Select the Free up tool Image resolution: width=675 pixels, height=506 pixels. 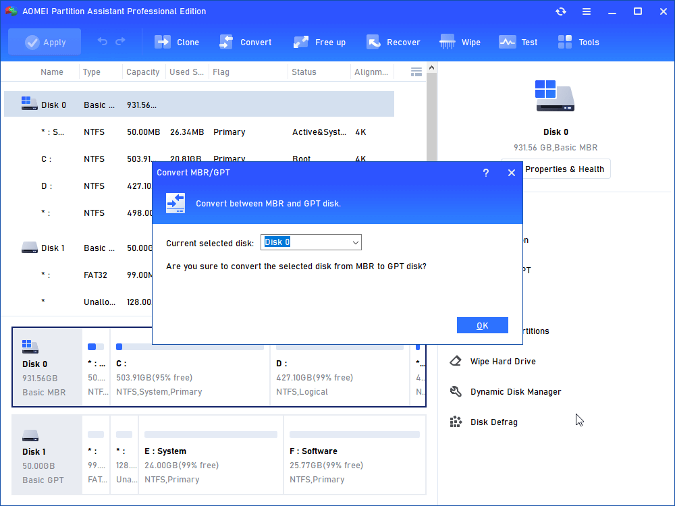click(x=301, y=42)
